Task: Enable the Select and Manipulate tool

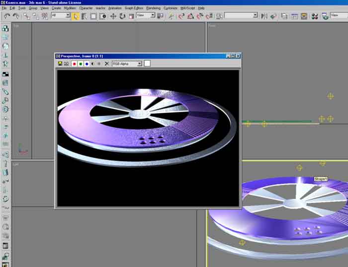Action: point(171,16)
